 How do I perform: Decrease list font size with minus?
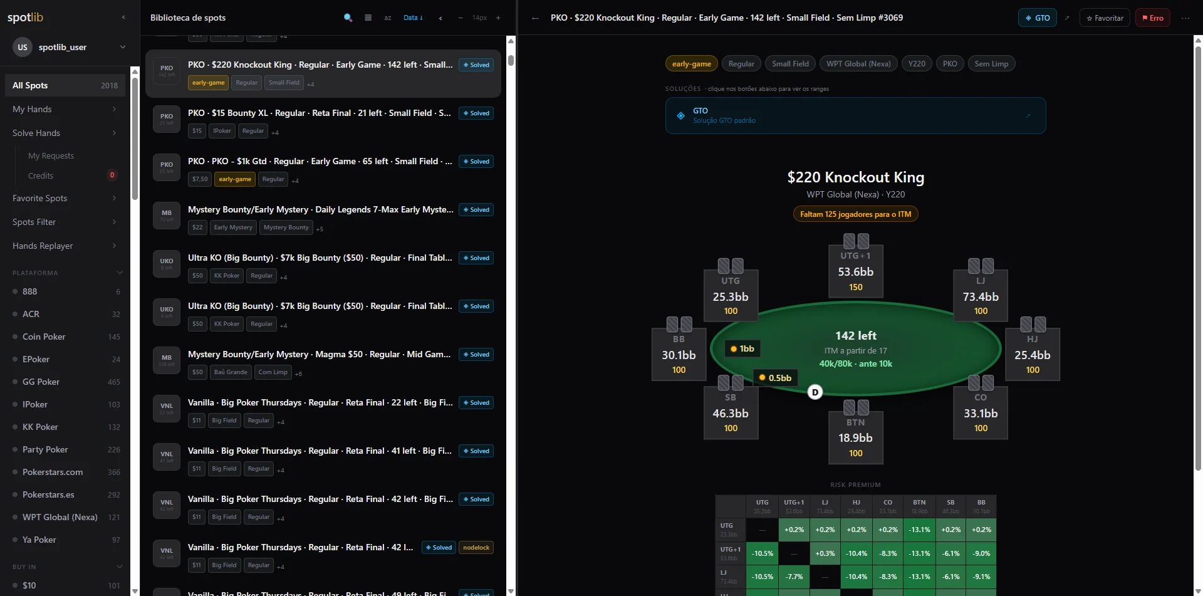pyautogui.click(x=461, y=18)
